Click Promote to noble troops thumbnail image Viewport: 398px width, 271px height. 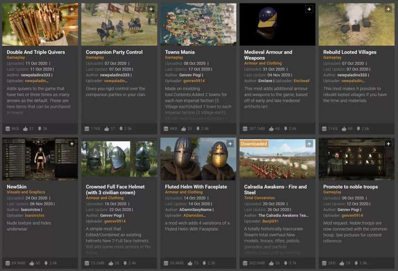tap(357, 159)
